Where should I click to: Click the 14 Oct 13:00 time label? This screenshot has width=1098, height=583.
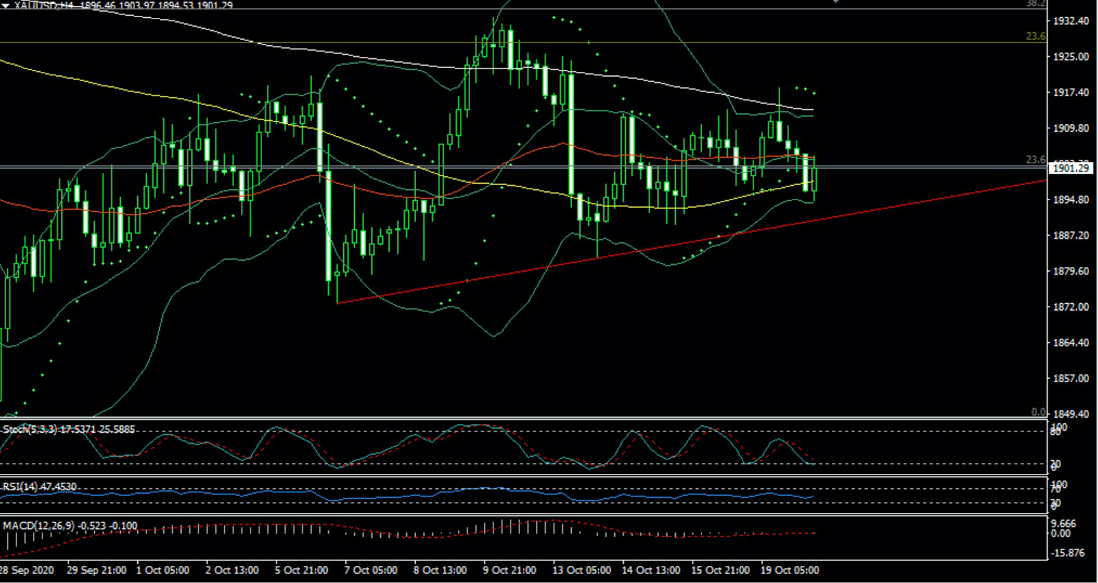[x=651, y=570]
